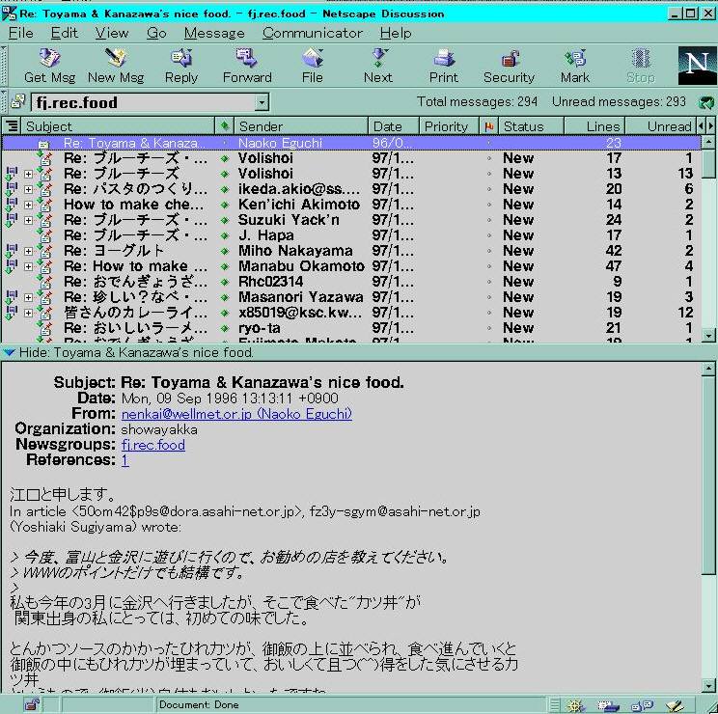Viewport: 718px width, 714px height.
Task: Open the Security info icon
Action: click(x=509, y=66)
